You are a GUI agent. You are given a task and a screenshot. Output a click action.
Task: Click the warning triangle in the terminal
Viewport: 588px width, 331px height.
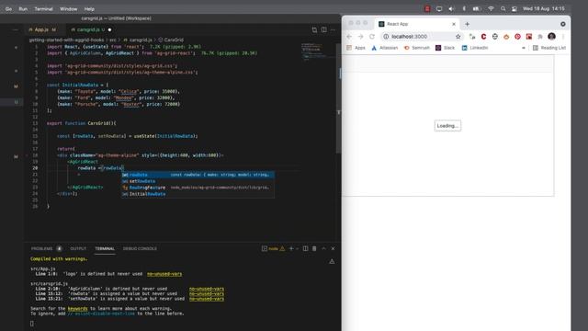pos(332,261)
